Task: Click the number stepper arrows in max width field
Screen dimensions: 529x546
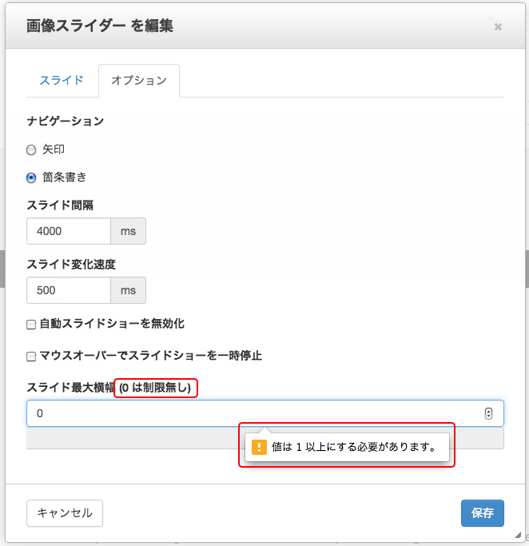Action: pos(488,413)
